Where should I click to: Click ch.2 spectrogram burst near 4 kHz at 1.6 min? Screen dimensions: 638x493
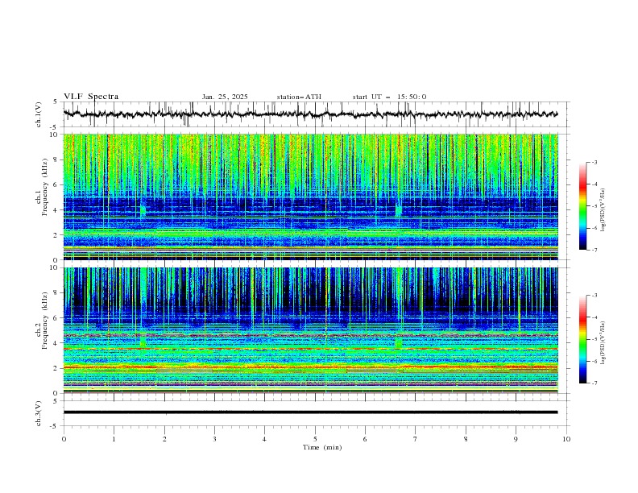(x=143, y=341)
